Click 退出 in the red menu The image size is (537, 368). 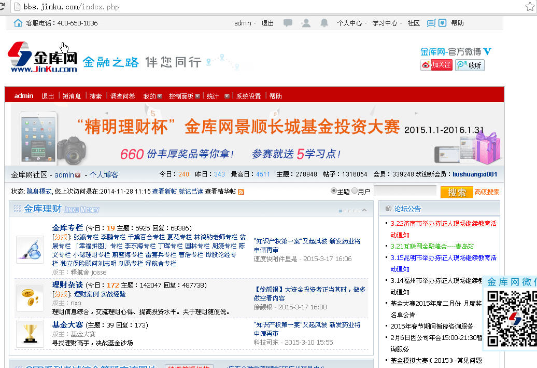click(x=48, y=97)
